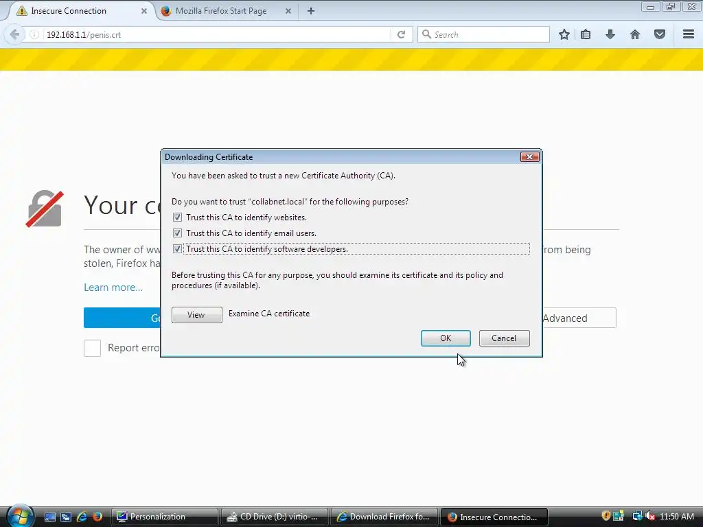
Task: Open a new tab with plus button
Action: point(311,11)
